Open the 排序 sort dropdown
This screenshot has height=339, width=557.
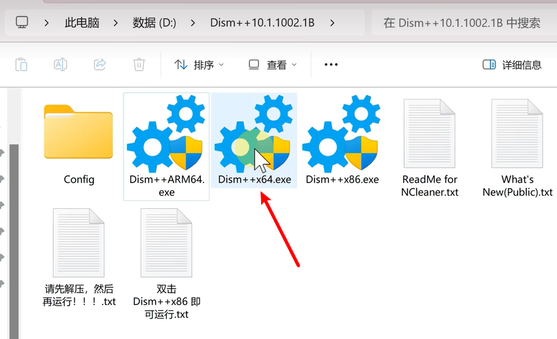click(x=199, y=65)
